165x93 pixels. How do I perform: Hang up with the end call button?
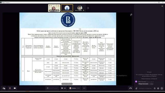(131, 88)
